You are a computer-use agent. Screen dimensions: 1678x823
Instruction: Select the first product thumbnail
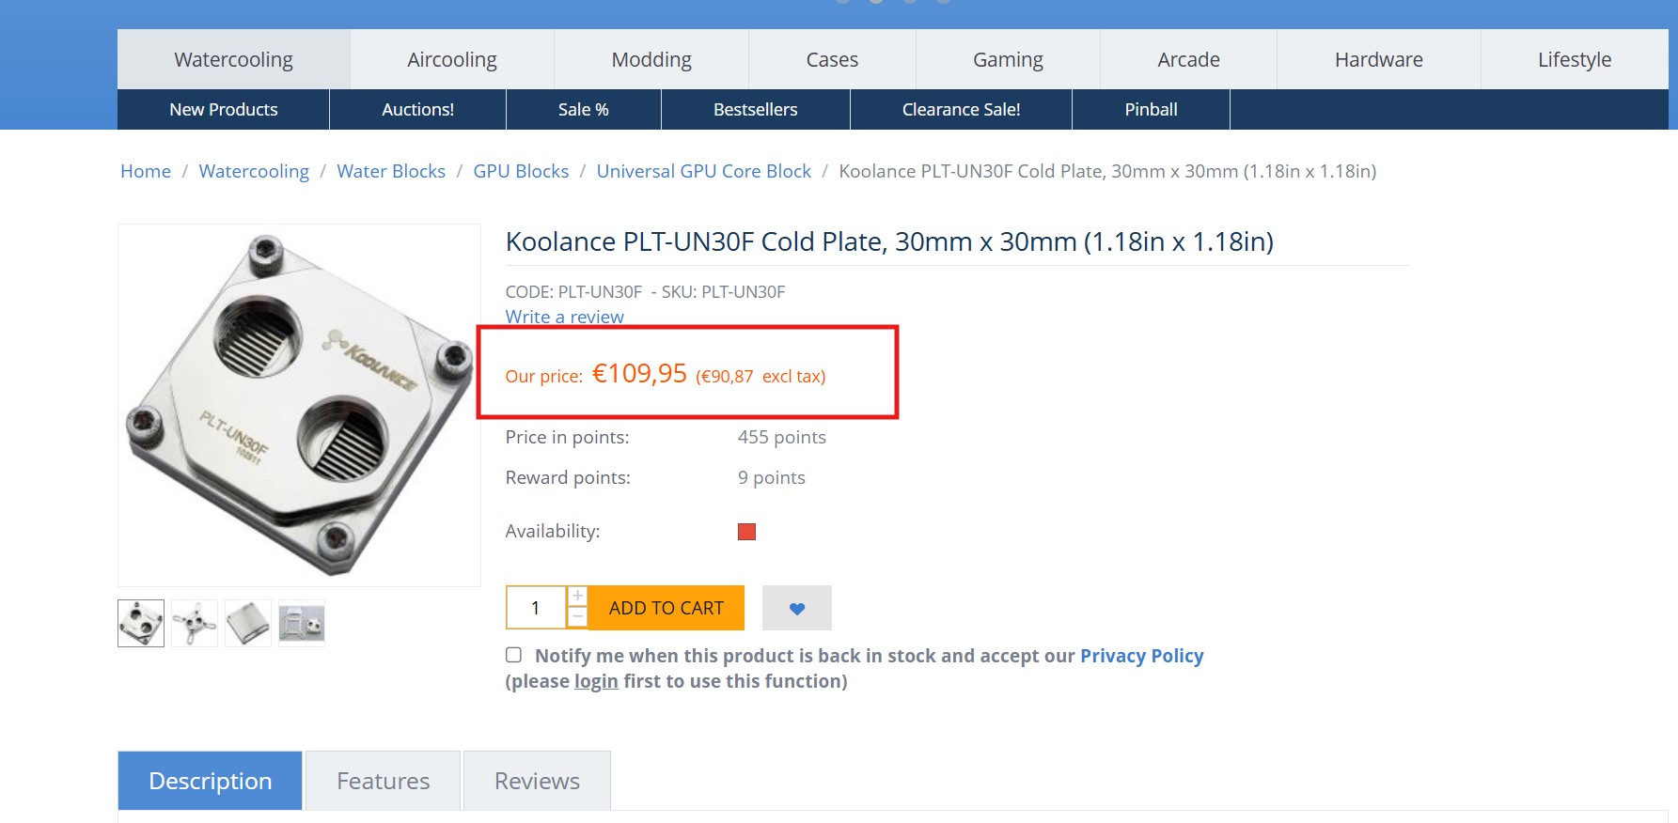(141, 623)
